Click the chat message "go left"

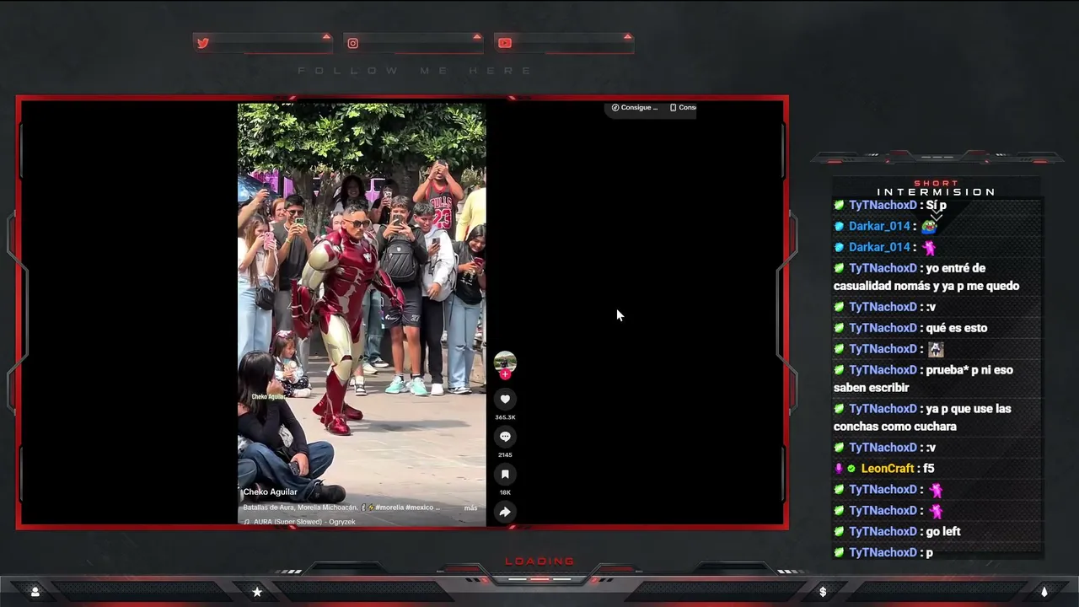[x=943, y=532]
